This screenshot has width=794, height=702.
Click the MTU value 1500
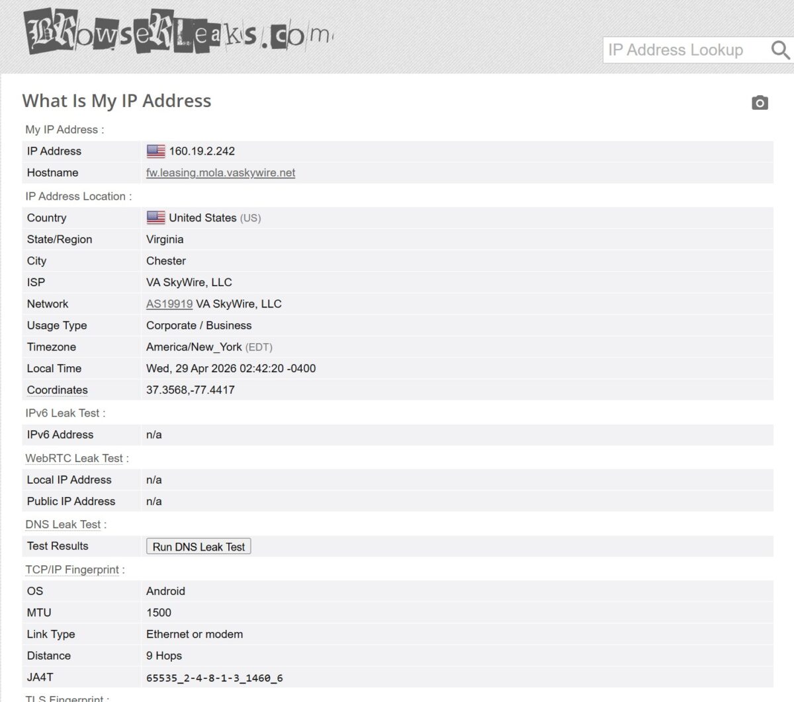(x=159, y=613)
